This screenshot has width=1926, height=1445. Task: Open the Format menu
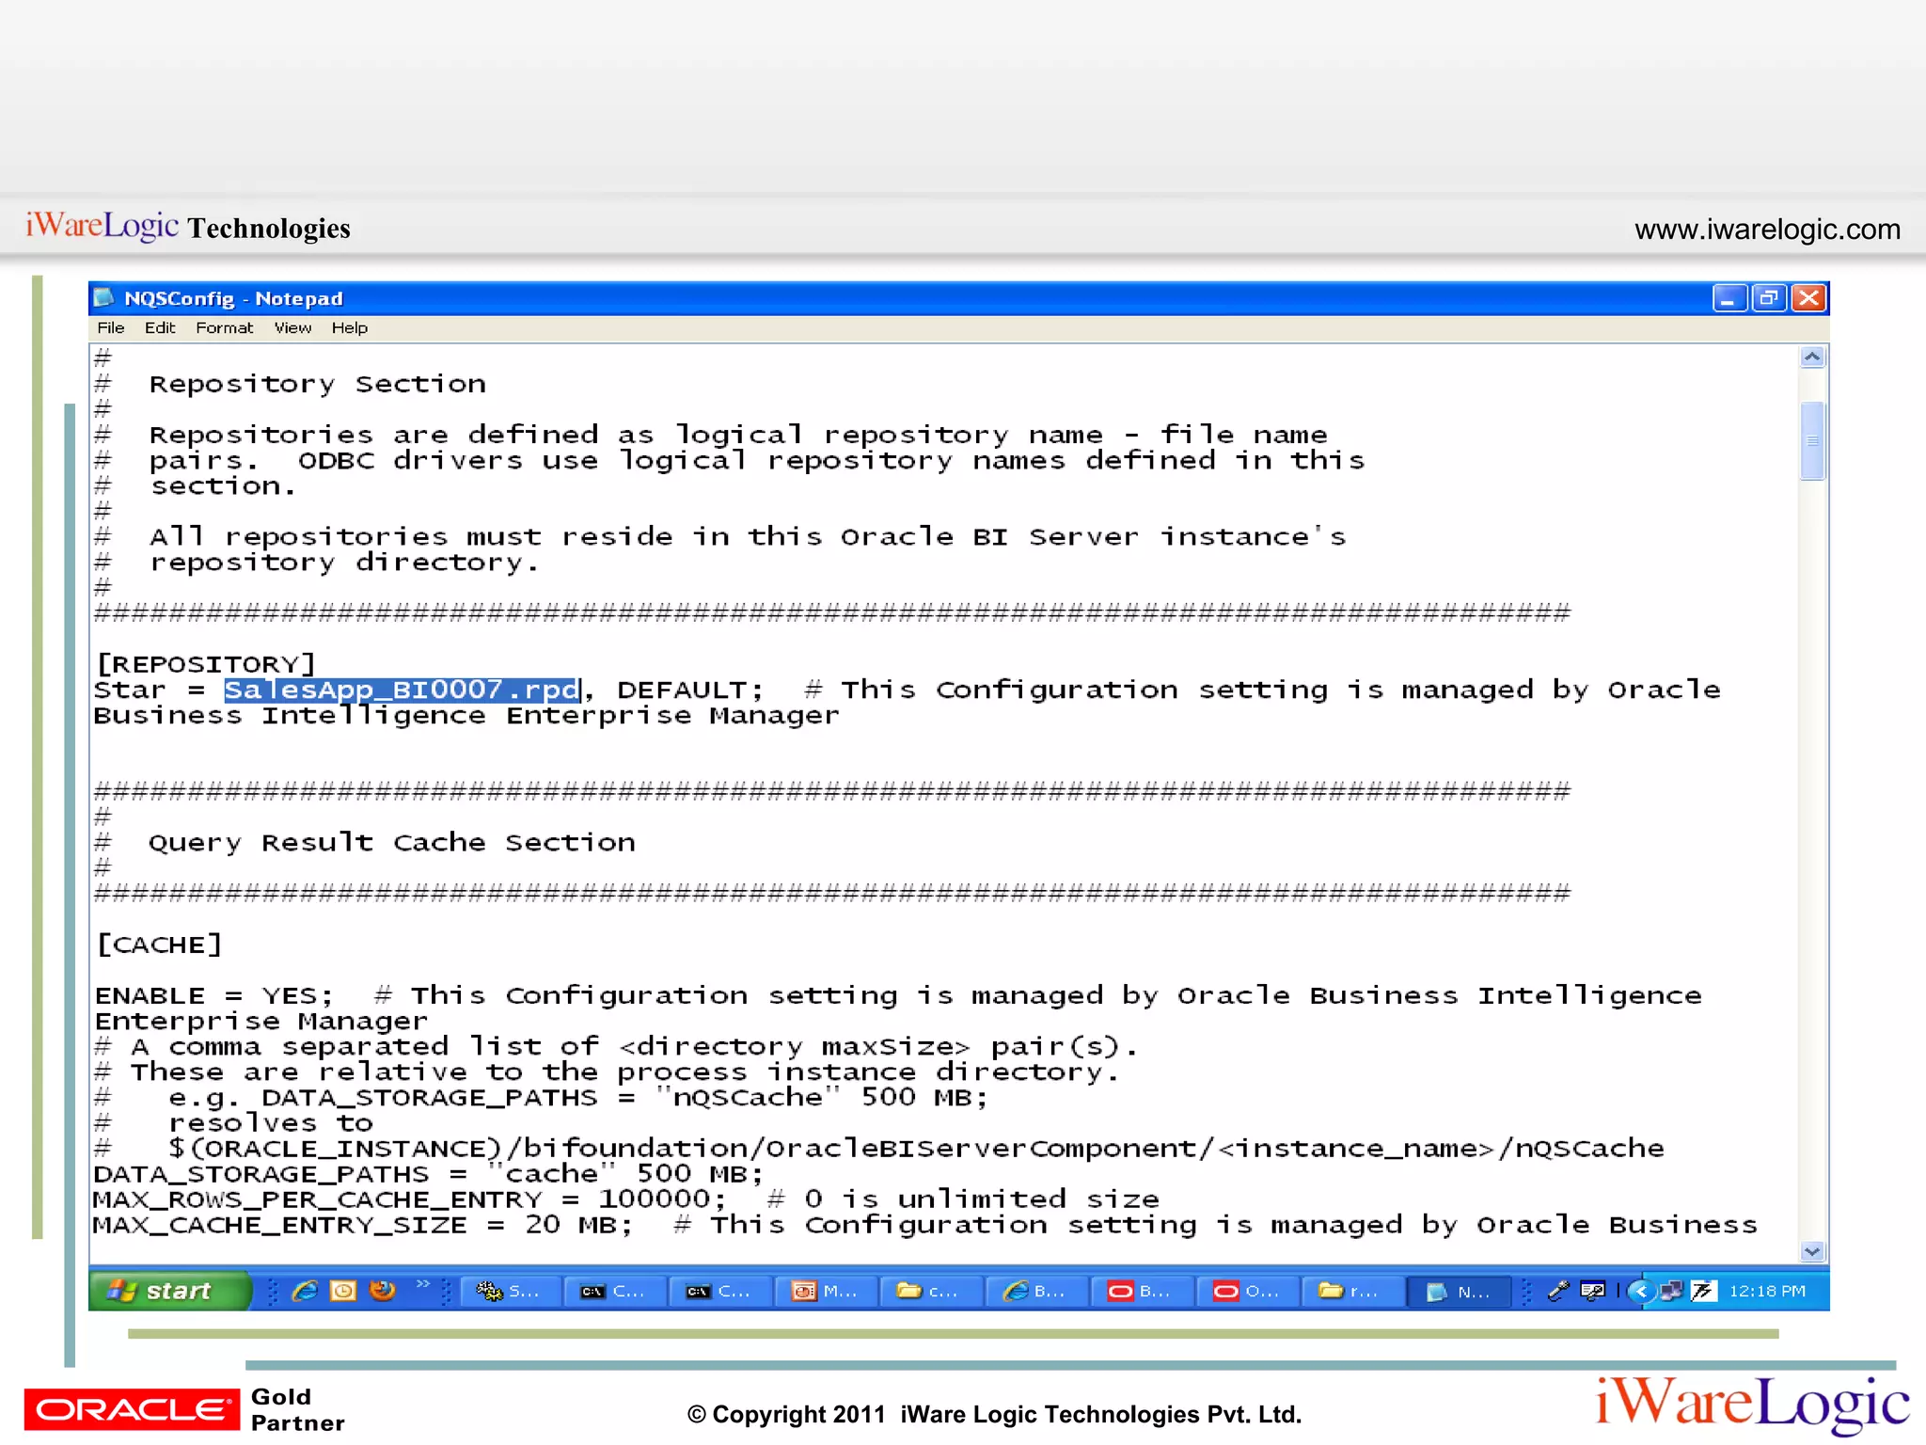click(x=224, y=327)
